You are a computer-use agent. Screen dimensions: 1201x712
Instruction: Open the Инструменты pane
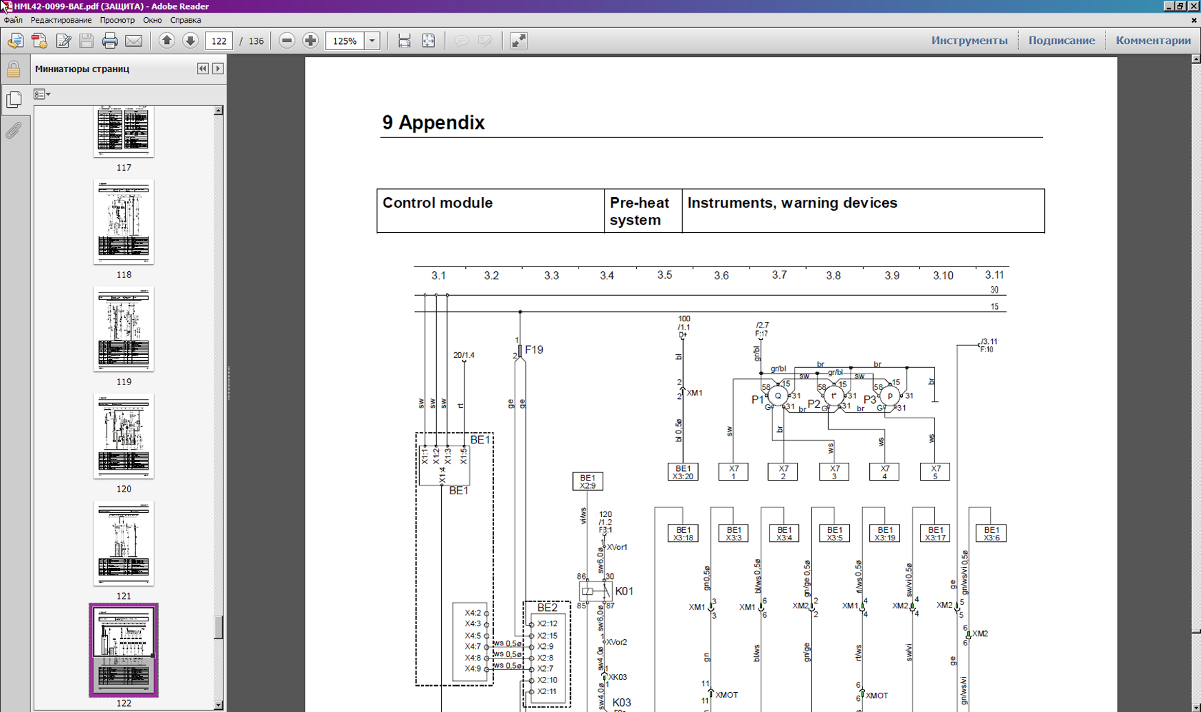tap(969, 41)
